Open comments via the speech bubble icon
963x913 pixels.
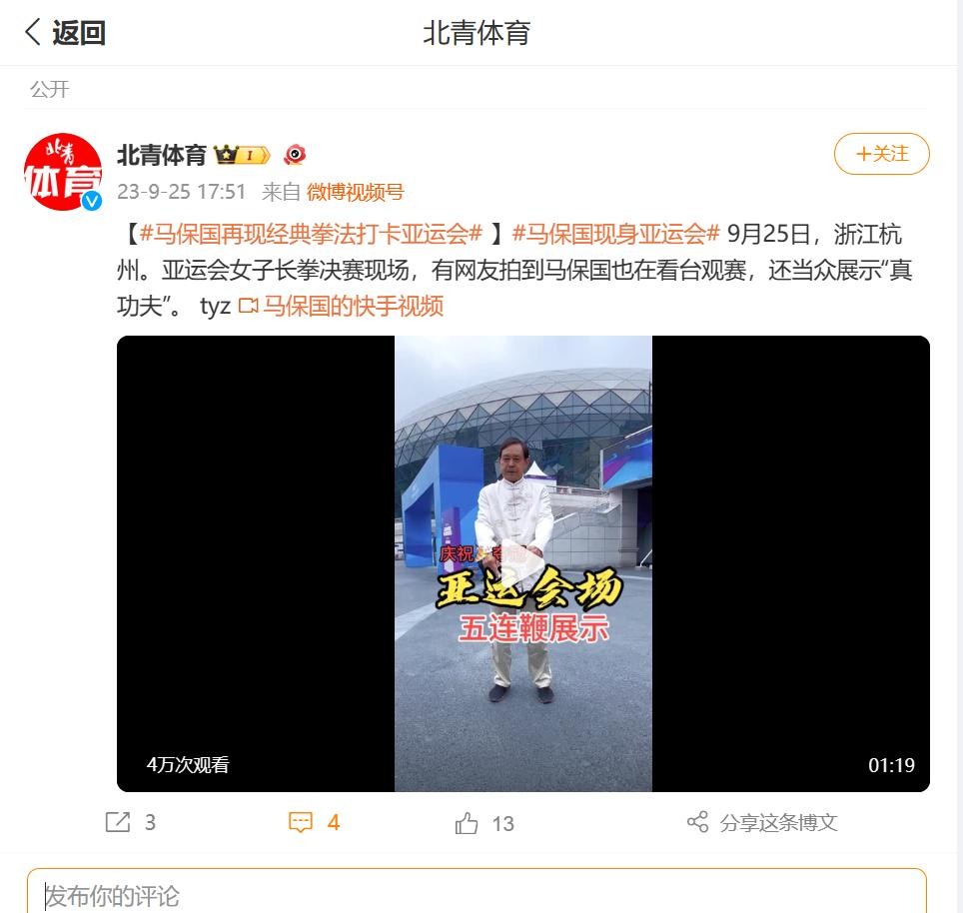301,822
